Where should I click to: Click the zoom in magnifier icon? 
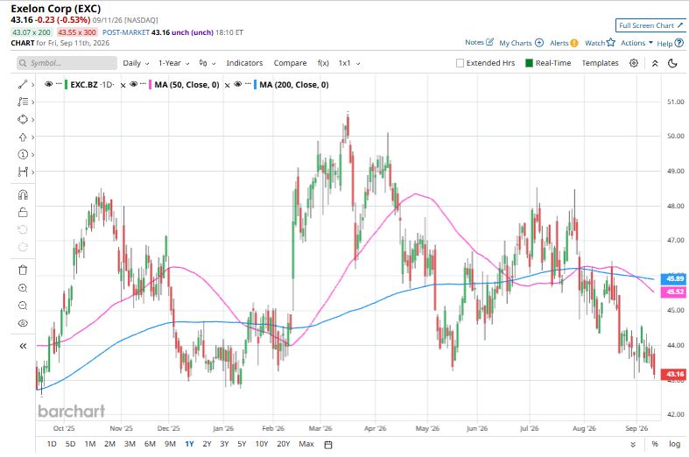(x=23, y=288)
